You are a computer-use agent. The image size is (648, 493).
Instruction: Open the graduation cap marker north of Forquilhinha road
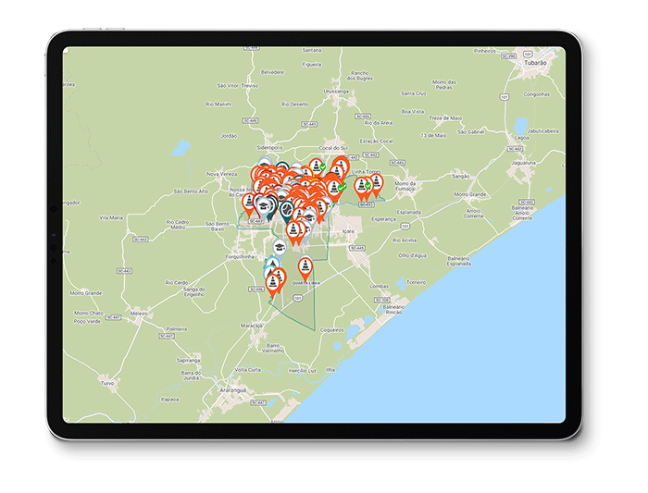(278, 246)
